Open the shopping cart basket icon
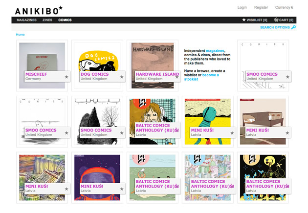The image size is (308, 213). coord(276,20)
